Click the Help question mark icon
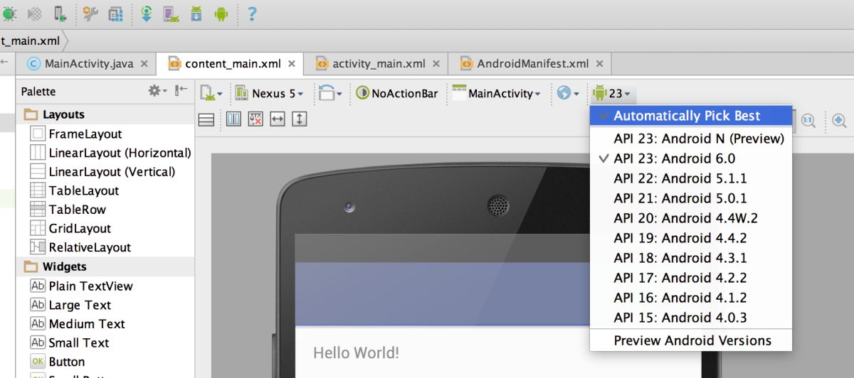Image resolution: width=854 pixels, height=378 pixels. (x=252, y=13)
